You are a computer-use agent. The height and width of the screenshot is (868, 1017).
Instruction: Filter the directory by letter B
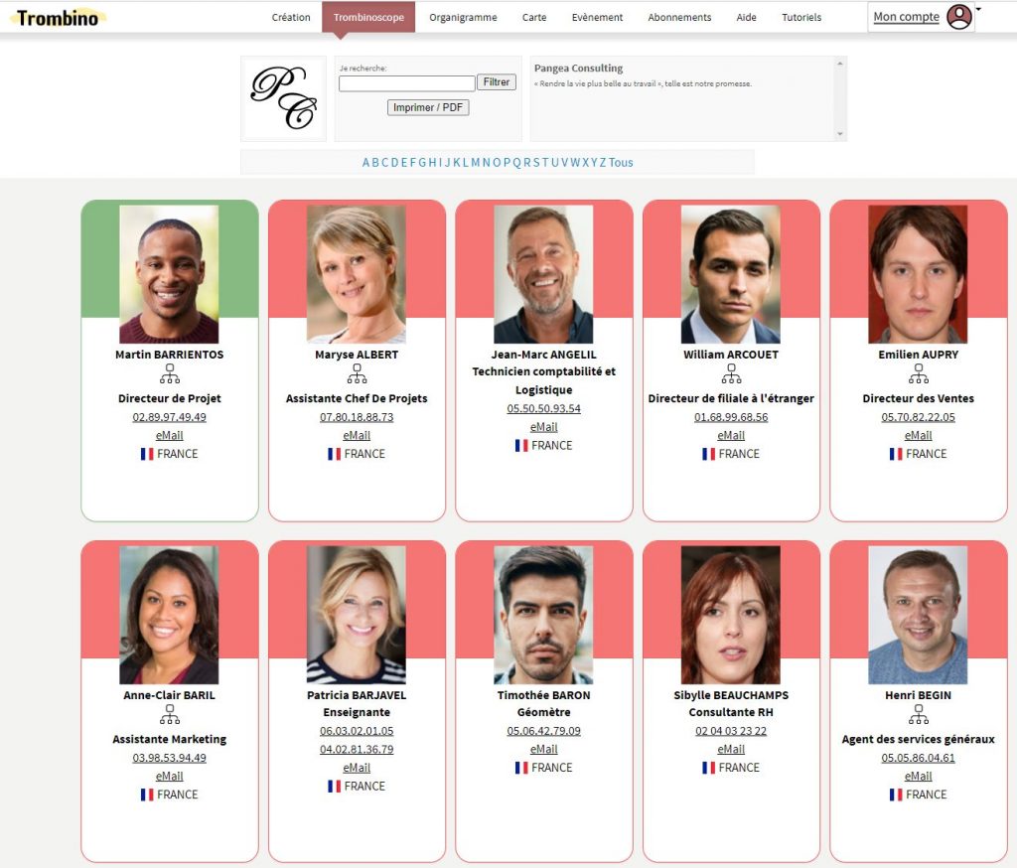click(375, 163)
